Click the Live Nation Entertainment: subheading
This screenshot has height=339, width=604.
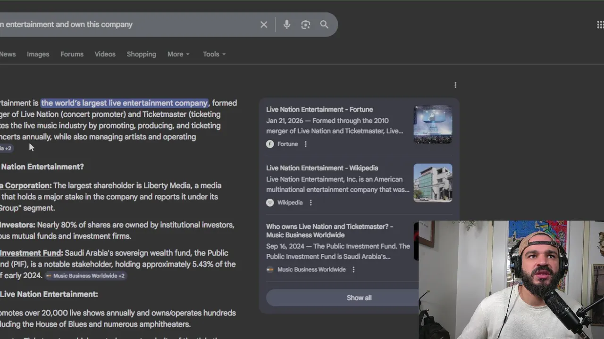pos(49,294)
